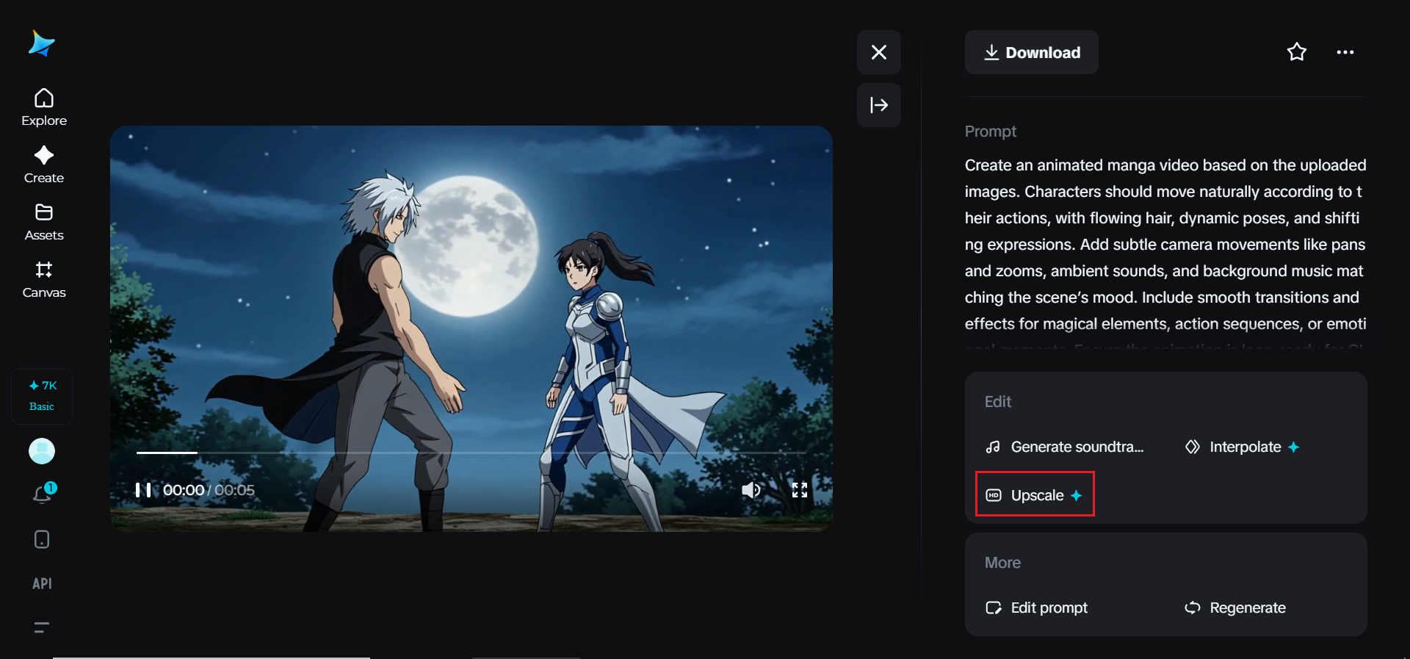Open the 7K Basic credits panel

tap(42, 396)
